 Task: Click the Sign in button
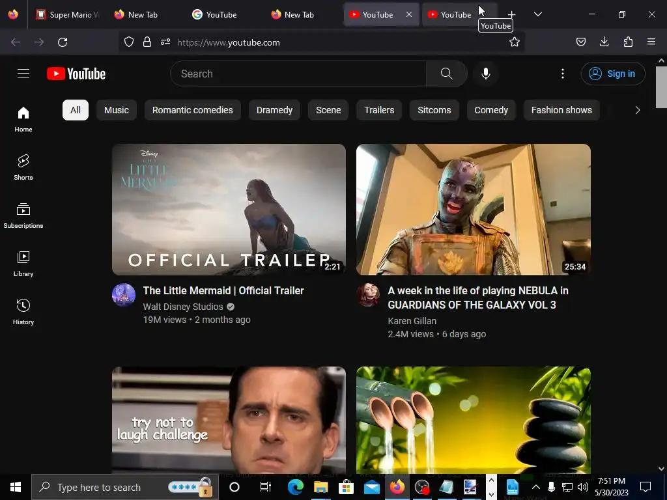pyautogui.click(x=613, y=74)
